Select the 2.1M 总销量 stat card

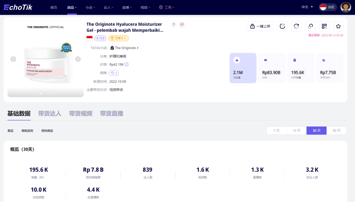click(x=243, y=68)
